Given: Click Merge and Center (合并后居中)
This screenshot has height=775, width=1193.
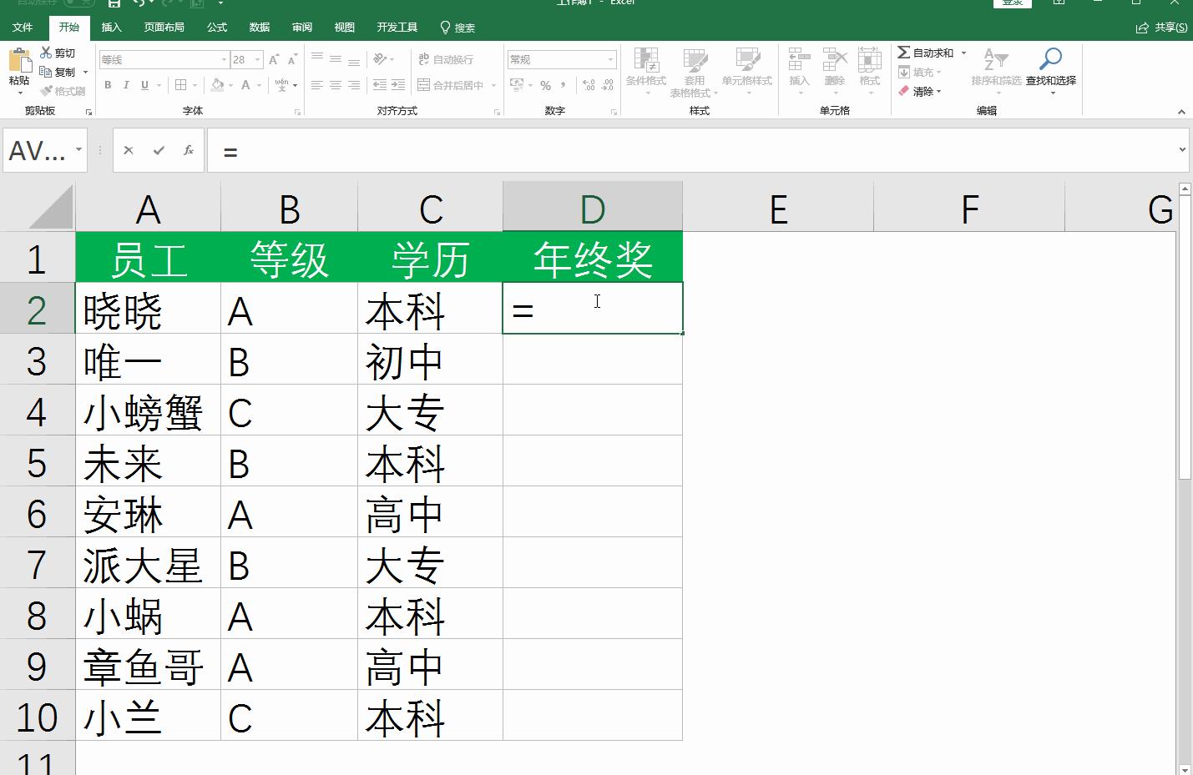Looking at the screenshot, I should [x=449, y=84].
